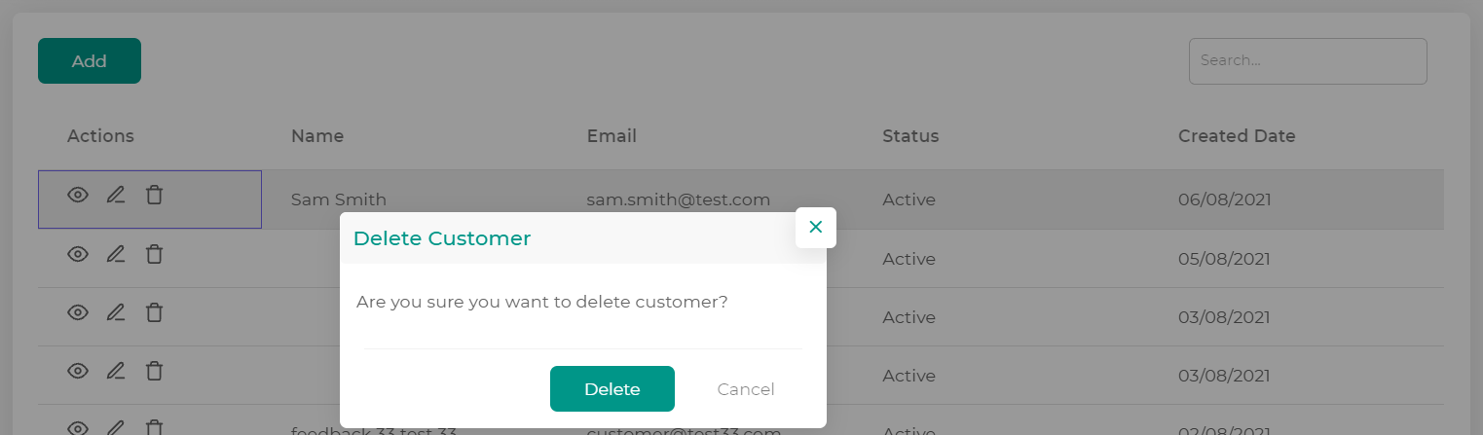The width and height of the screenshot is (1483, 435).
Task: Click trash icon for 05/08/2021 customer
Action: (154, 254)
